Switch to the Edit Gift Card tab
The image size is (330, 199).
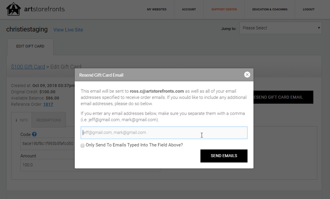click(x=30, y=46)
